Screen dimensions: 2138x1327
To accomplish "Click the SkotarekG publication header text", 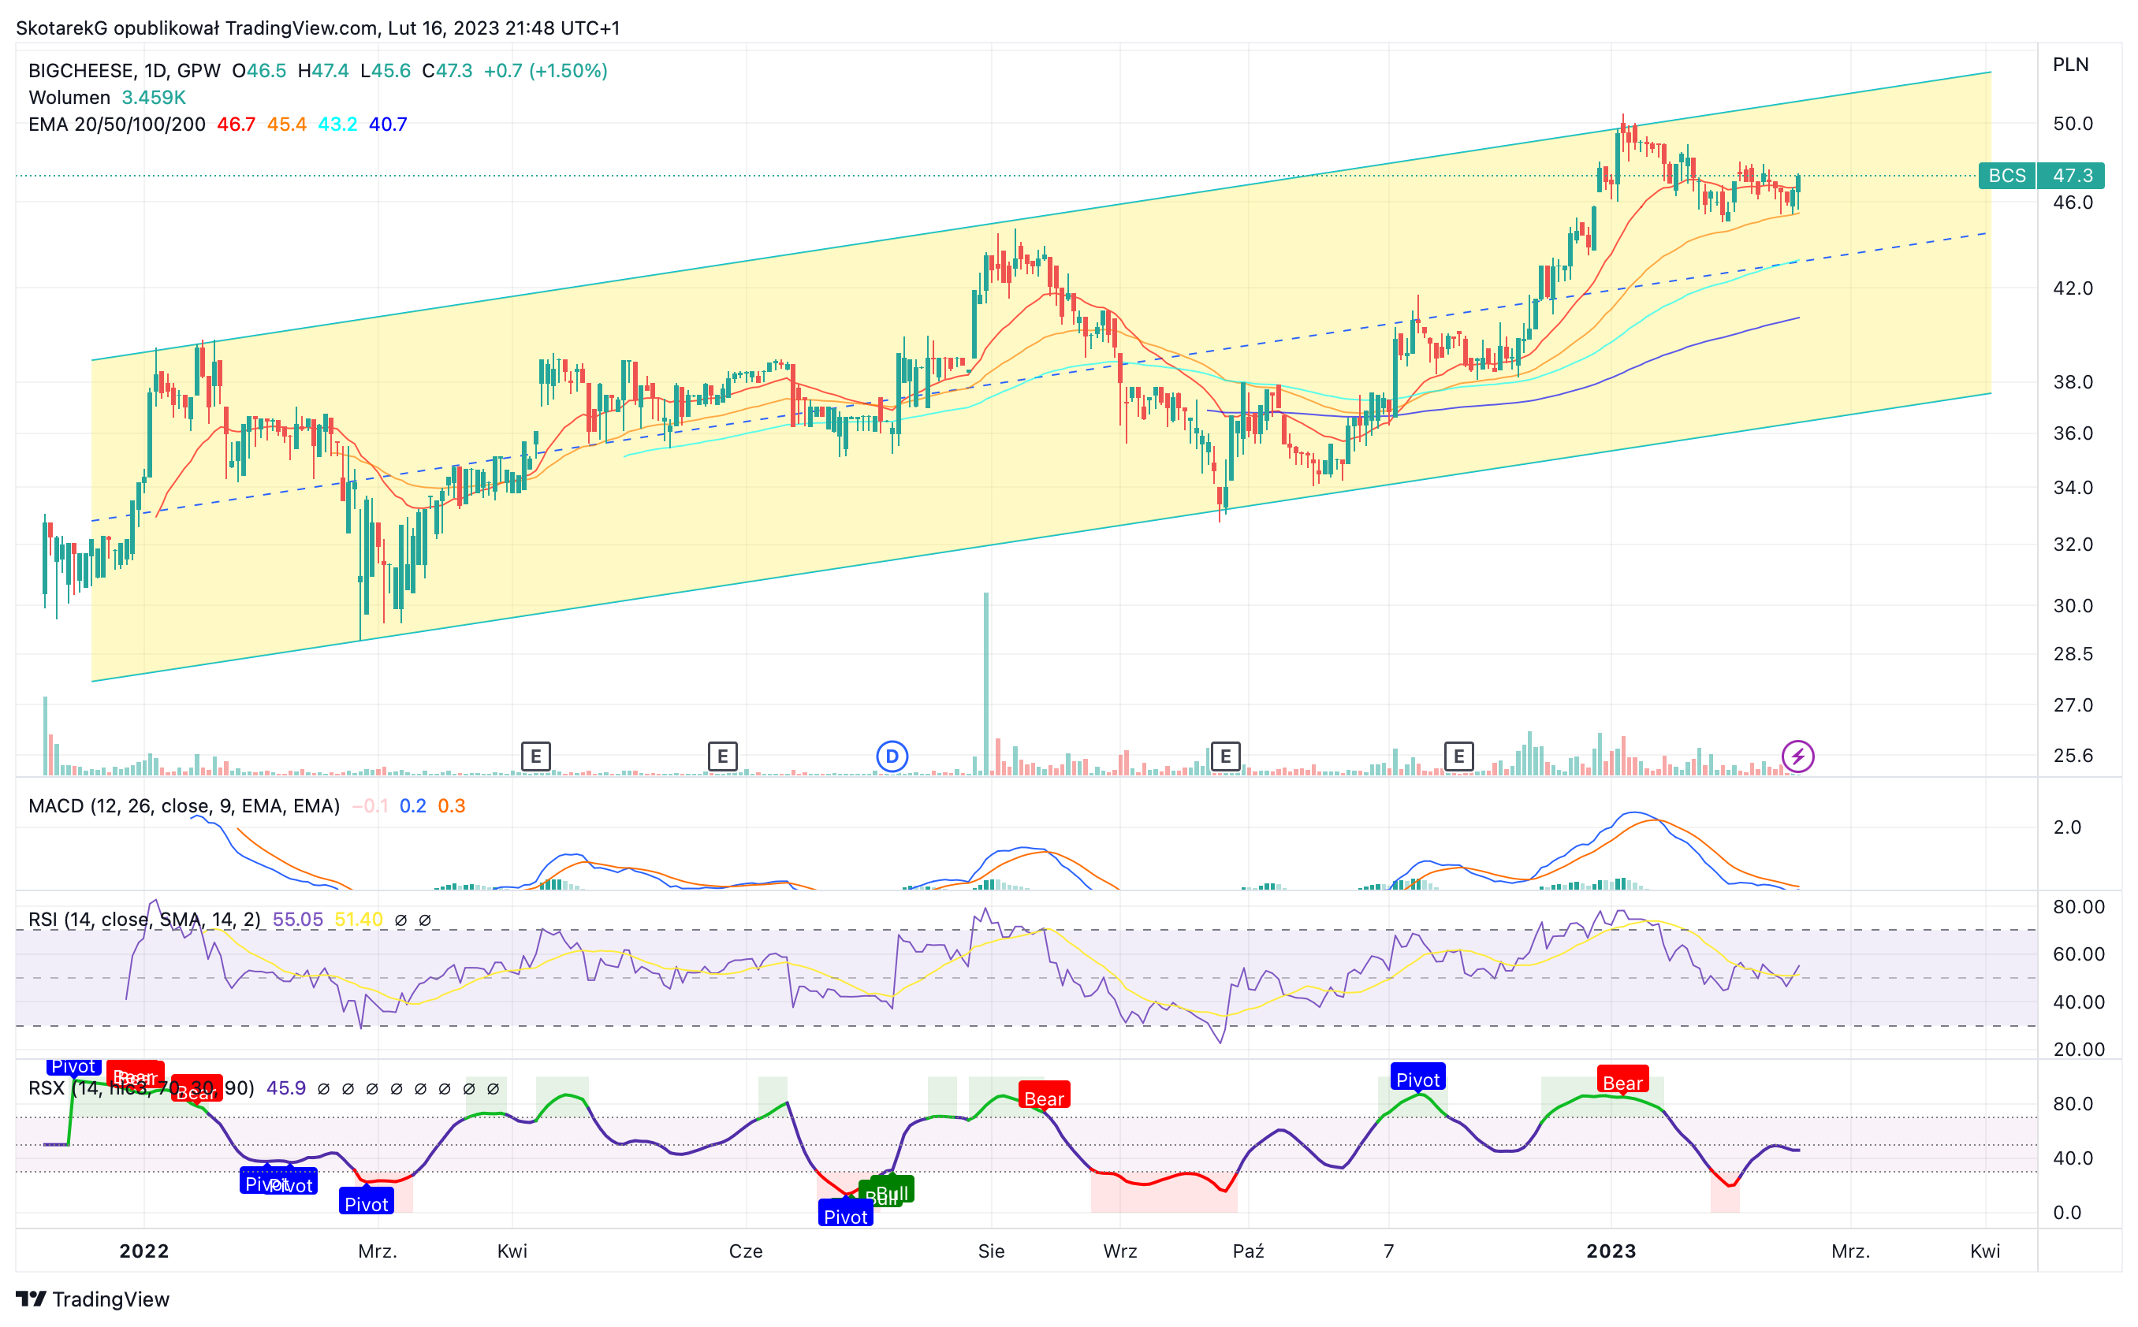I will 318,28.
